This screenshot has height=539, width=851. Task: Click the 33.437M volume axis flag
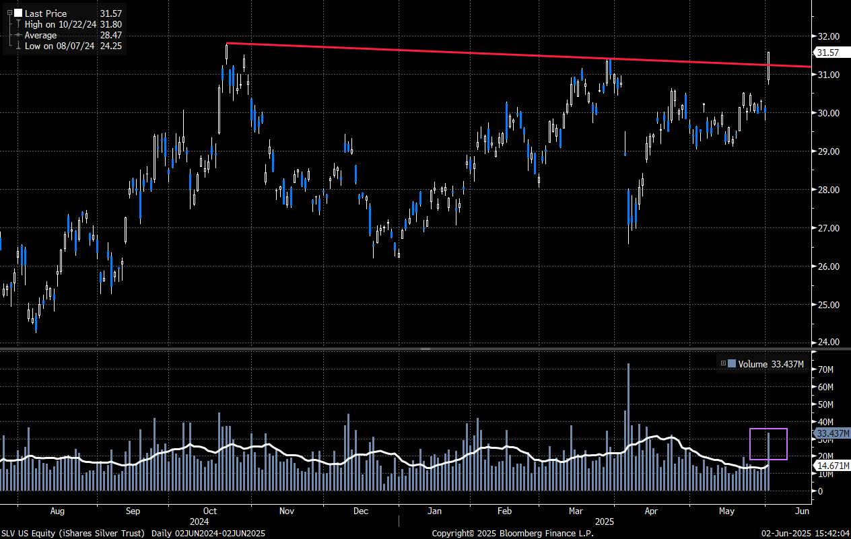(832, 433)
